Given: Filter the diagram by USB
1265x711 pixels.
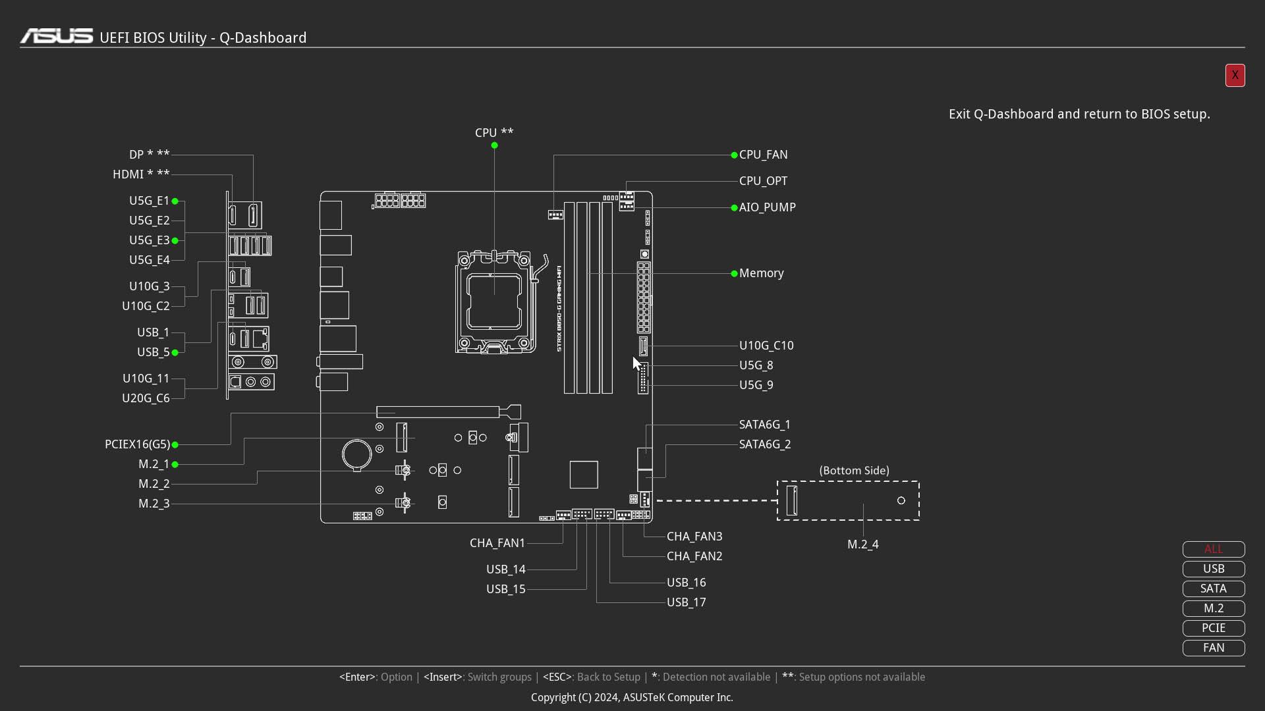Looking at the screenshot, I should pyautogui.click(x=1214, y=569).
